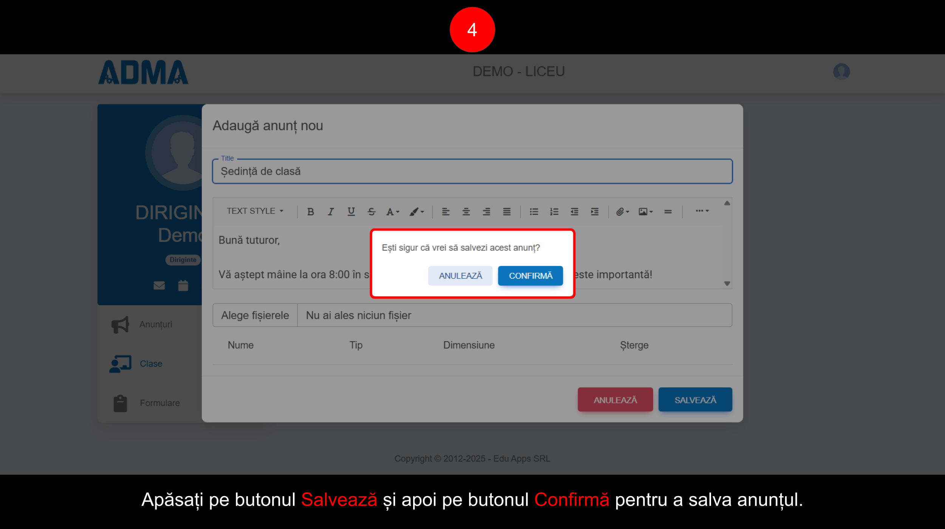Apply strikethrough formatting
Viewport: 945px width, 529px height.
point(371,212)
